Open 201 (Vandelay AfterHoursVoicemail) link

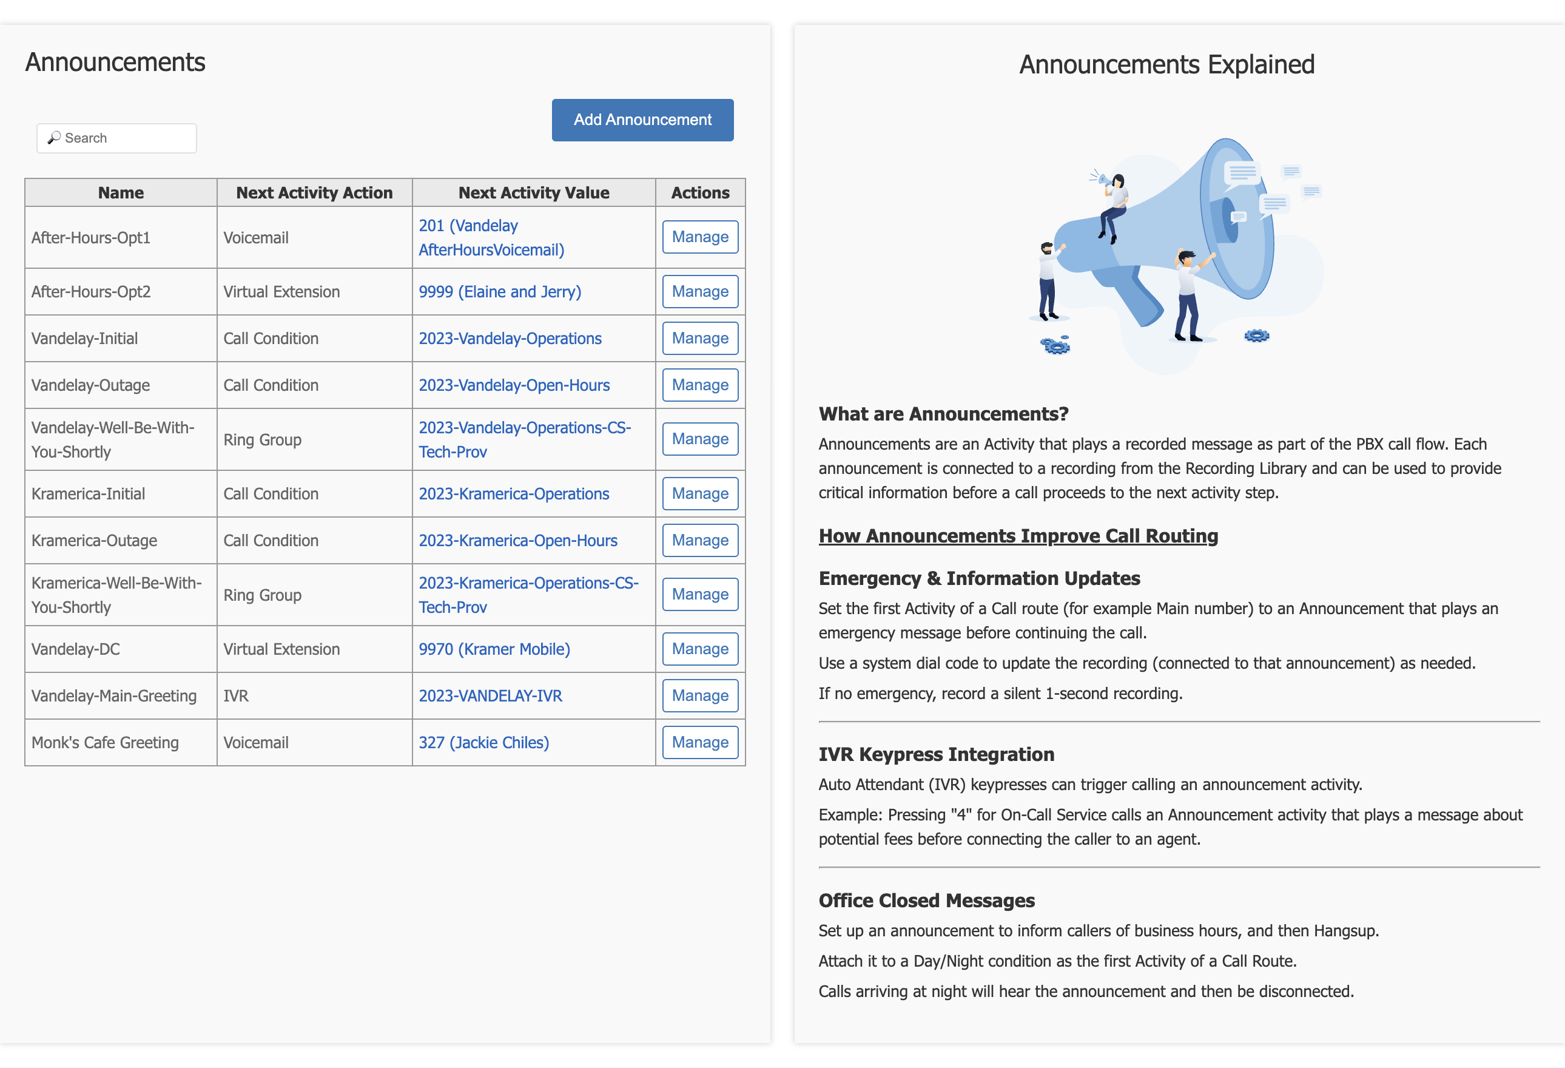click(x=491, y=238)
